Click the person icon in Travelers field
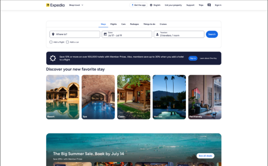Screen dimensions: 268x166 point(158,34)
